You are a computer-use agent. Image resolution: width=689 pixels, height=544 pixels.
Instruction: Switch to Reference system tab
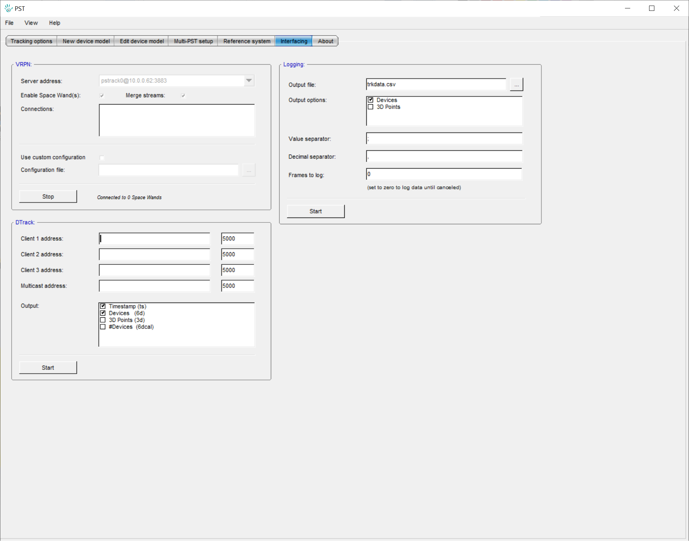point(247,41)
